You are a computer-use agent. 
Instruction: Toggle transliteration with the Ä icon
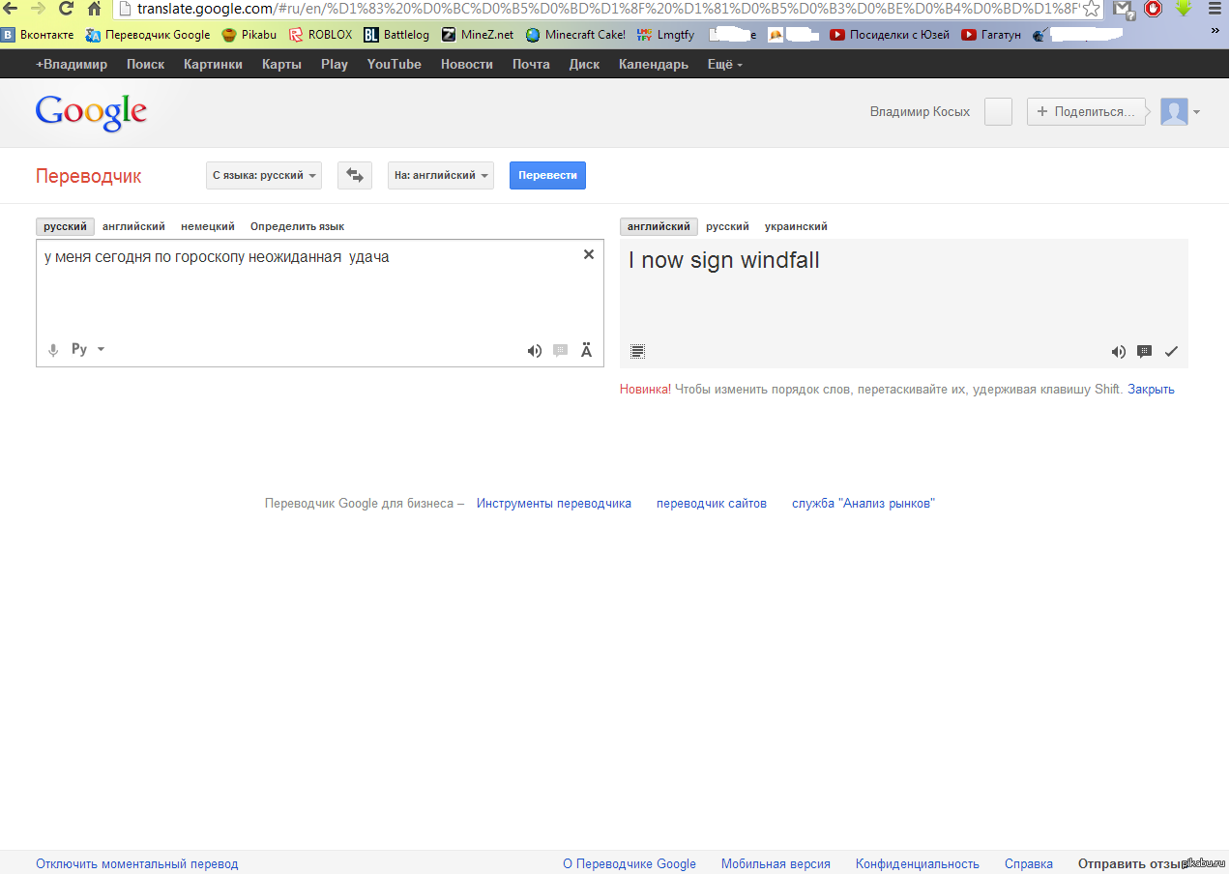pos(586,350)
